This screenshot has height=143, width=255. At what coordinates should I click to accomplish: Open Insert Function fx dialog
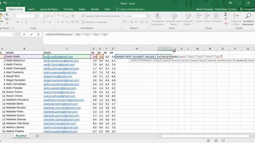(38, 35)
